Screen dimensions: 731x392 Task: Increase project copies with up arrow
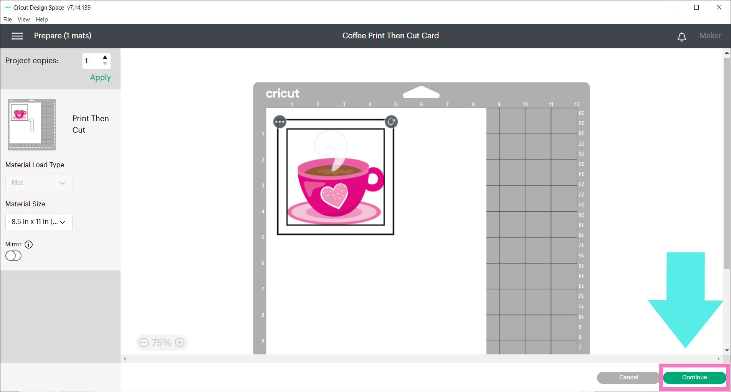tap(105, 57)
